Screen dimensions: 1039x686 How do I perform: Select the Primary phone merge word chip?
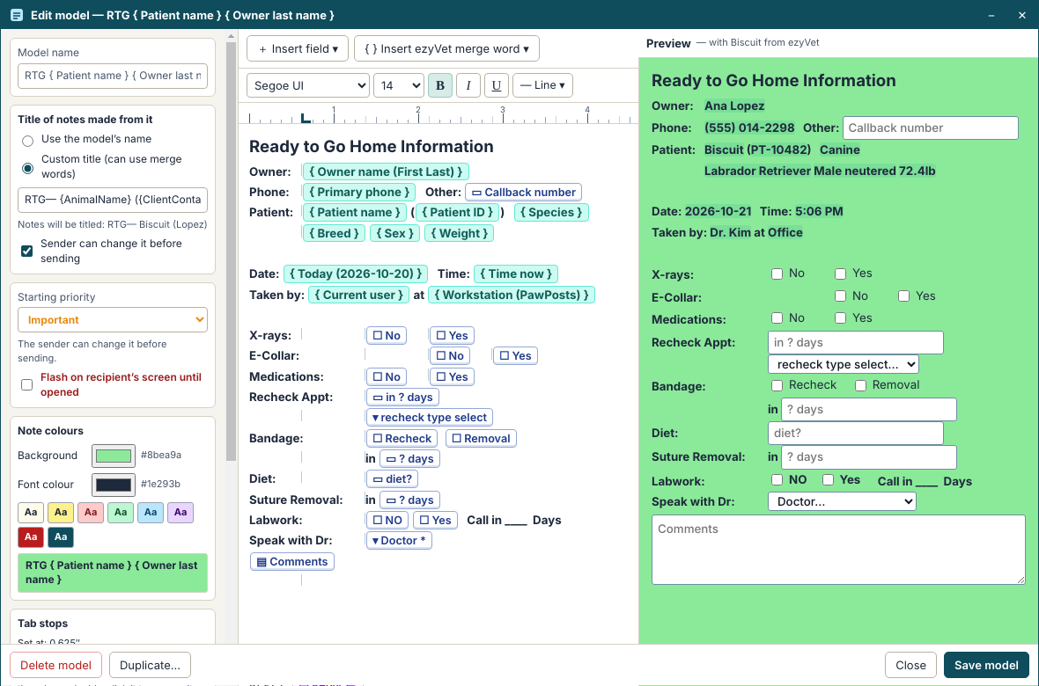pyautogui.click(x=359, y=192)
